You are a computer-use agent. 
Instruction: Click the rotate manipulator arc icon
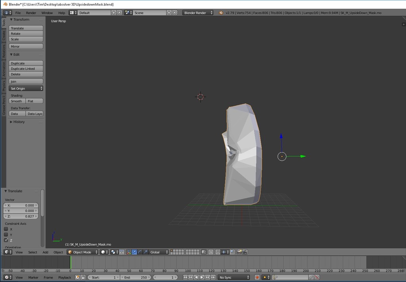pos(140,252)
